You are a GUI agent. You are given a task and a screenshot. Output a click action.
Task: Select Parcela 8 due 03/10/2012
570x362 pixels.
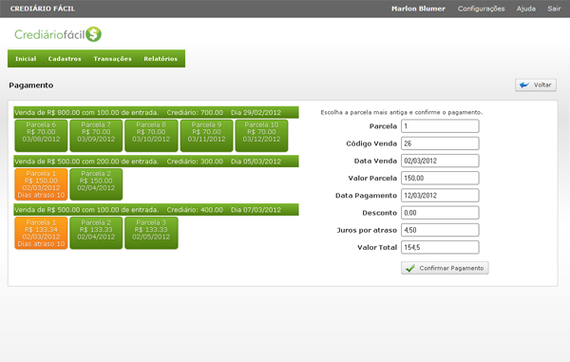point(151,136)
